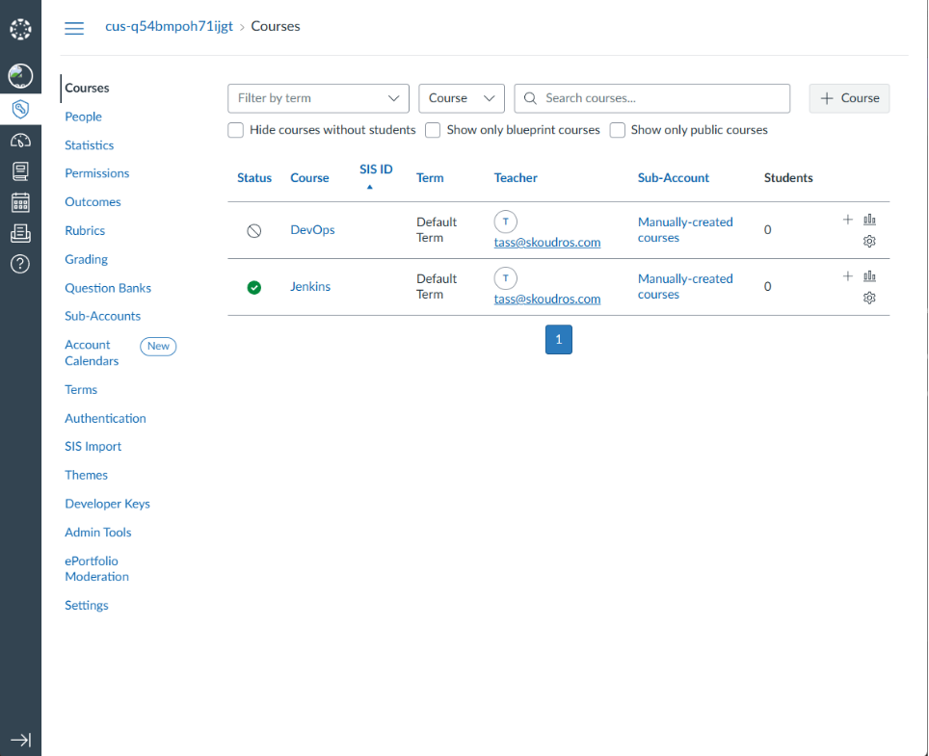Open the DevOps course link
This screenshot has height=756, width=929.
[x=312, y=230]
